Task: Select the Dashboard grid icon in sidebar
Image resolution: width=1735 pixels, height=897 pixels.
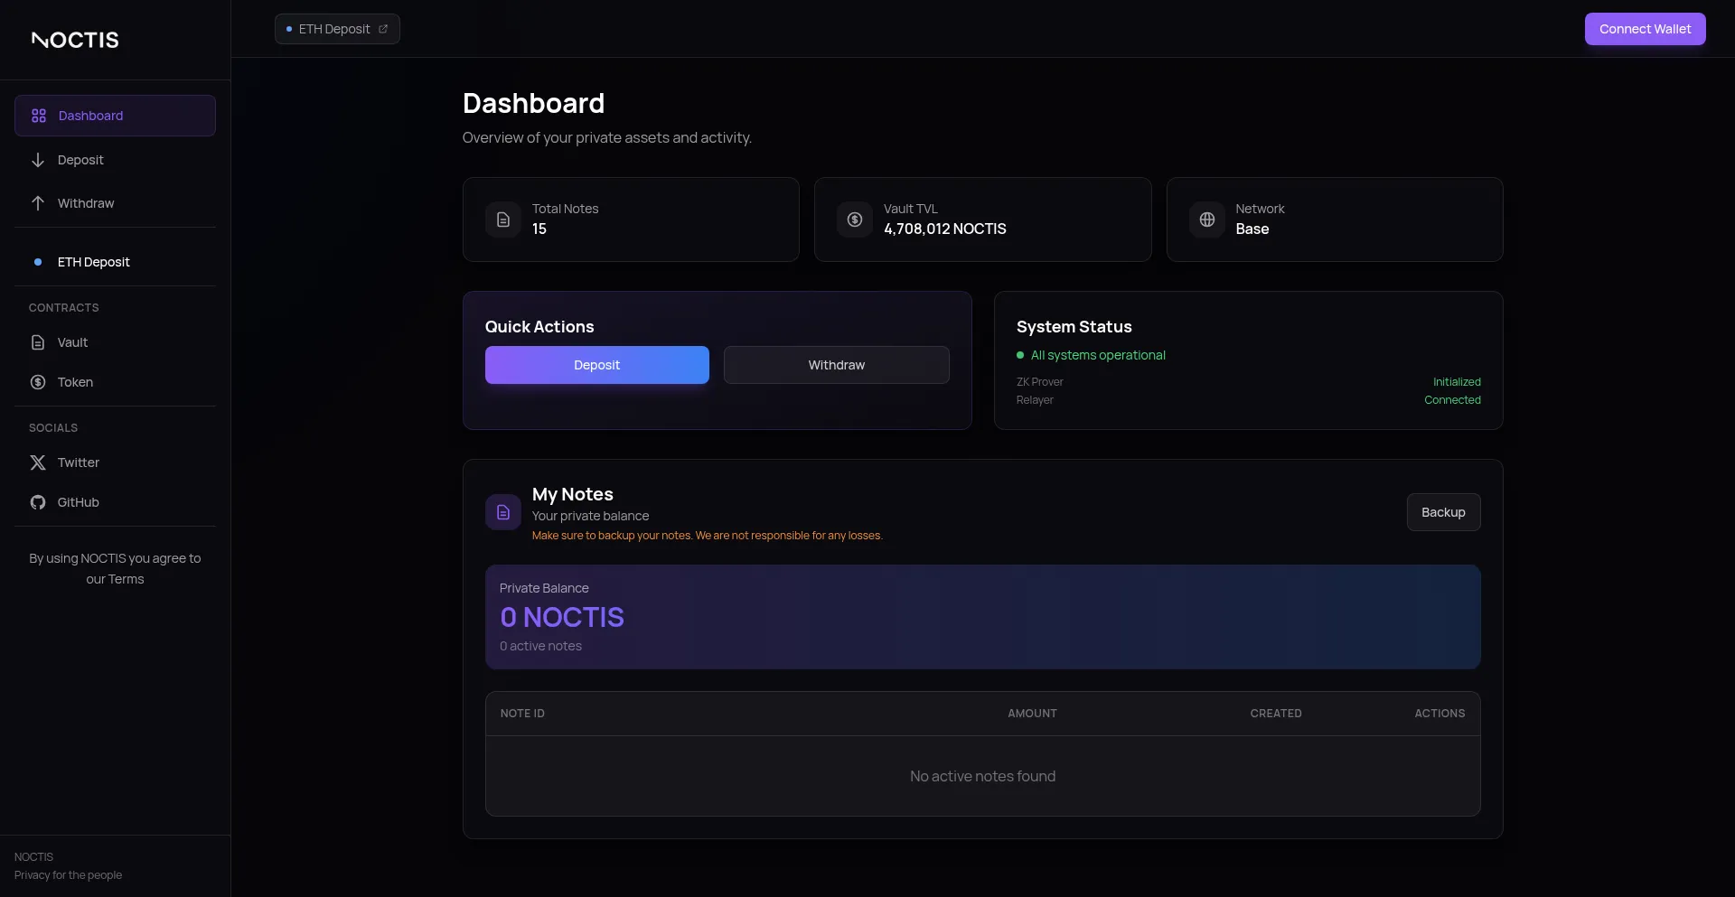Action: [37, 116]
